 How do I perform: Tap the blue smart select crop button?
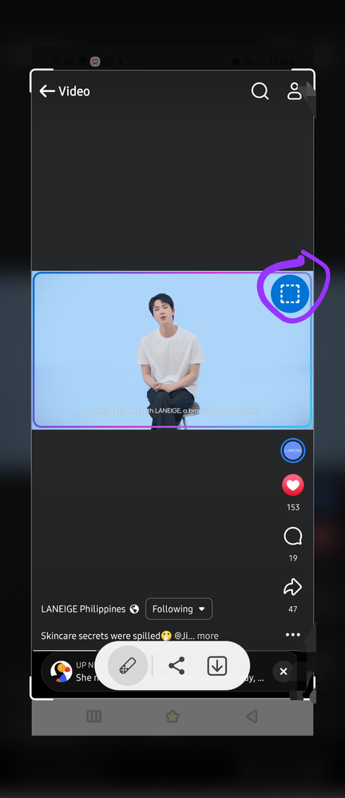click(290, 293)
